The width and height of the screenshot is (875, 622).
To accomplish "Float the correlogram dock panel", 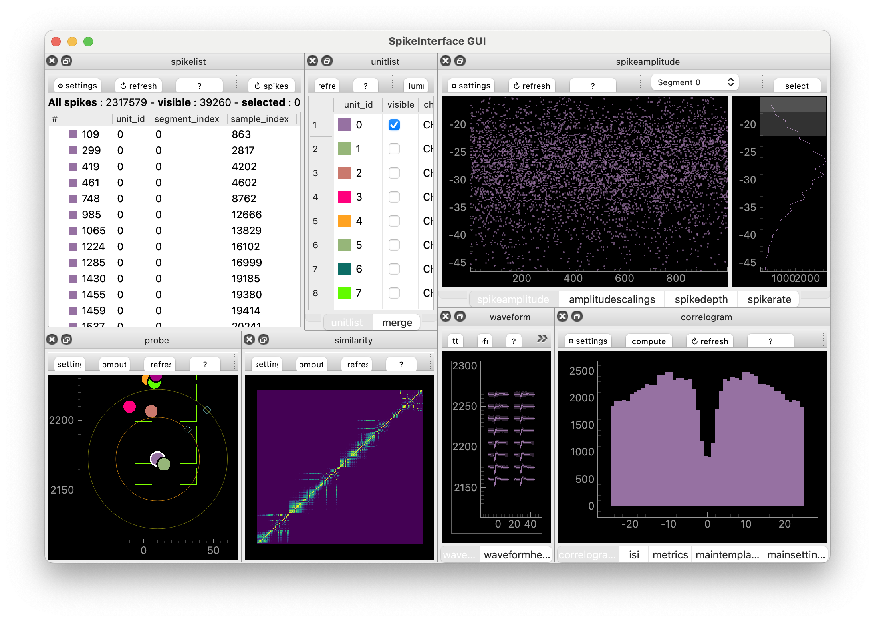I will click(577, 317).
